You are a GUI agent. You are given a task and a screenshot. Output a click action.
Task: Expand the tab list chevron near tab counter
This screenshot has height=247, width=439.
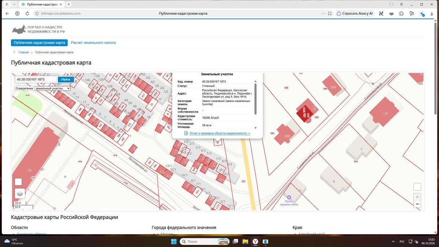tap(14, 4)
